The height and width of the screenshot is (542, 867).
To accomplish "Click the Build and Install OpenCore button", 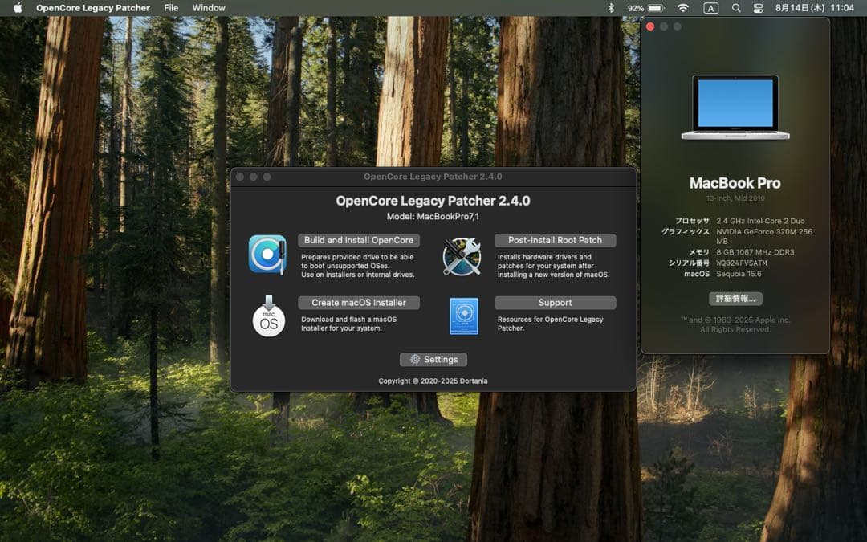I will (359, 240).
